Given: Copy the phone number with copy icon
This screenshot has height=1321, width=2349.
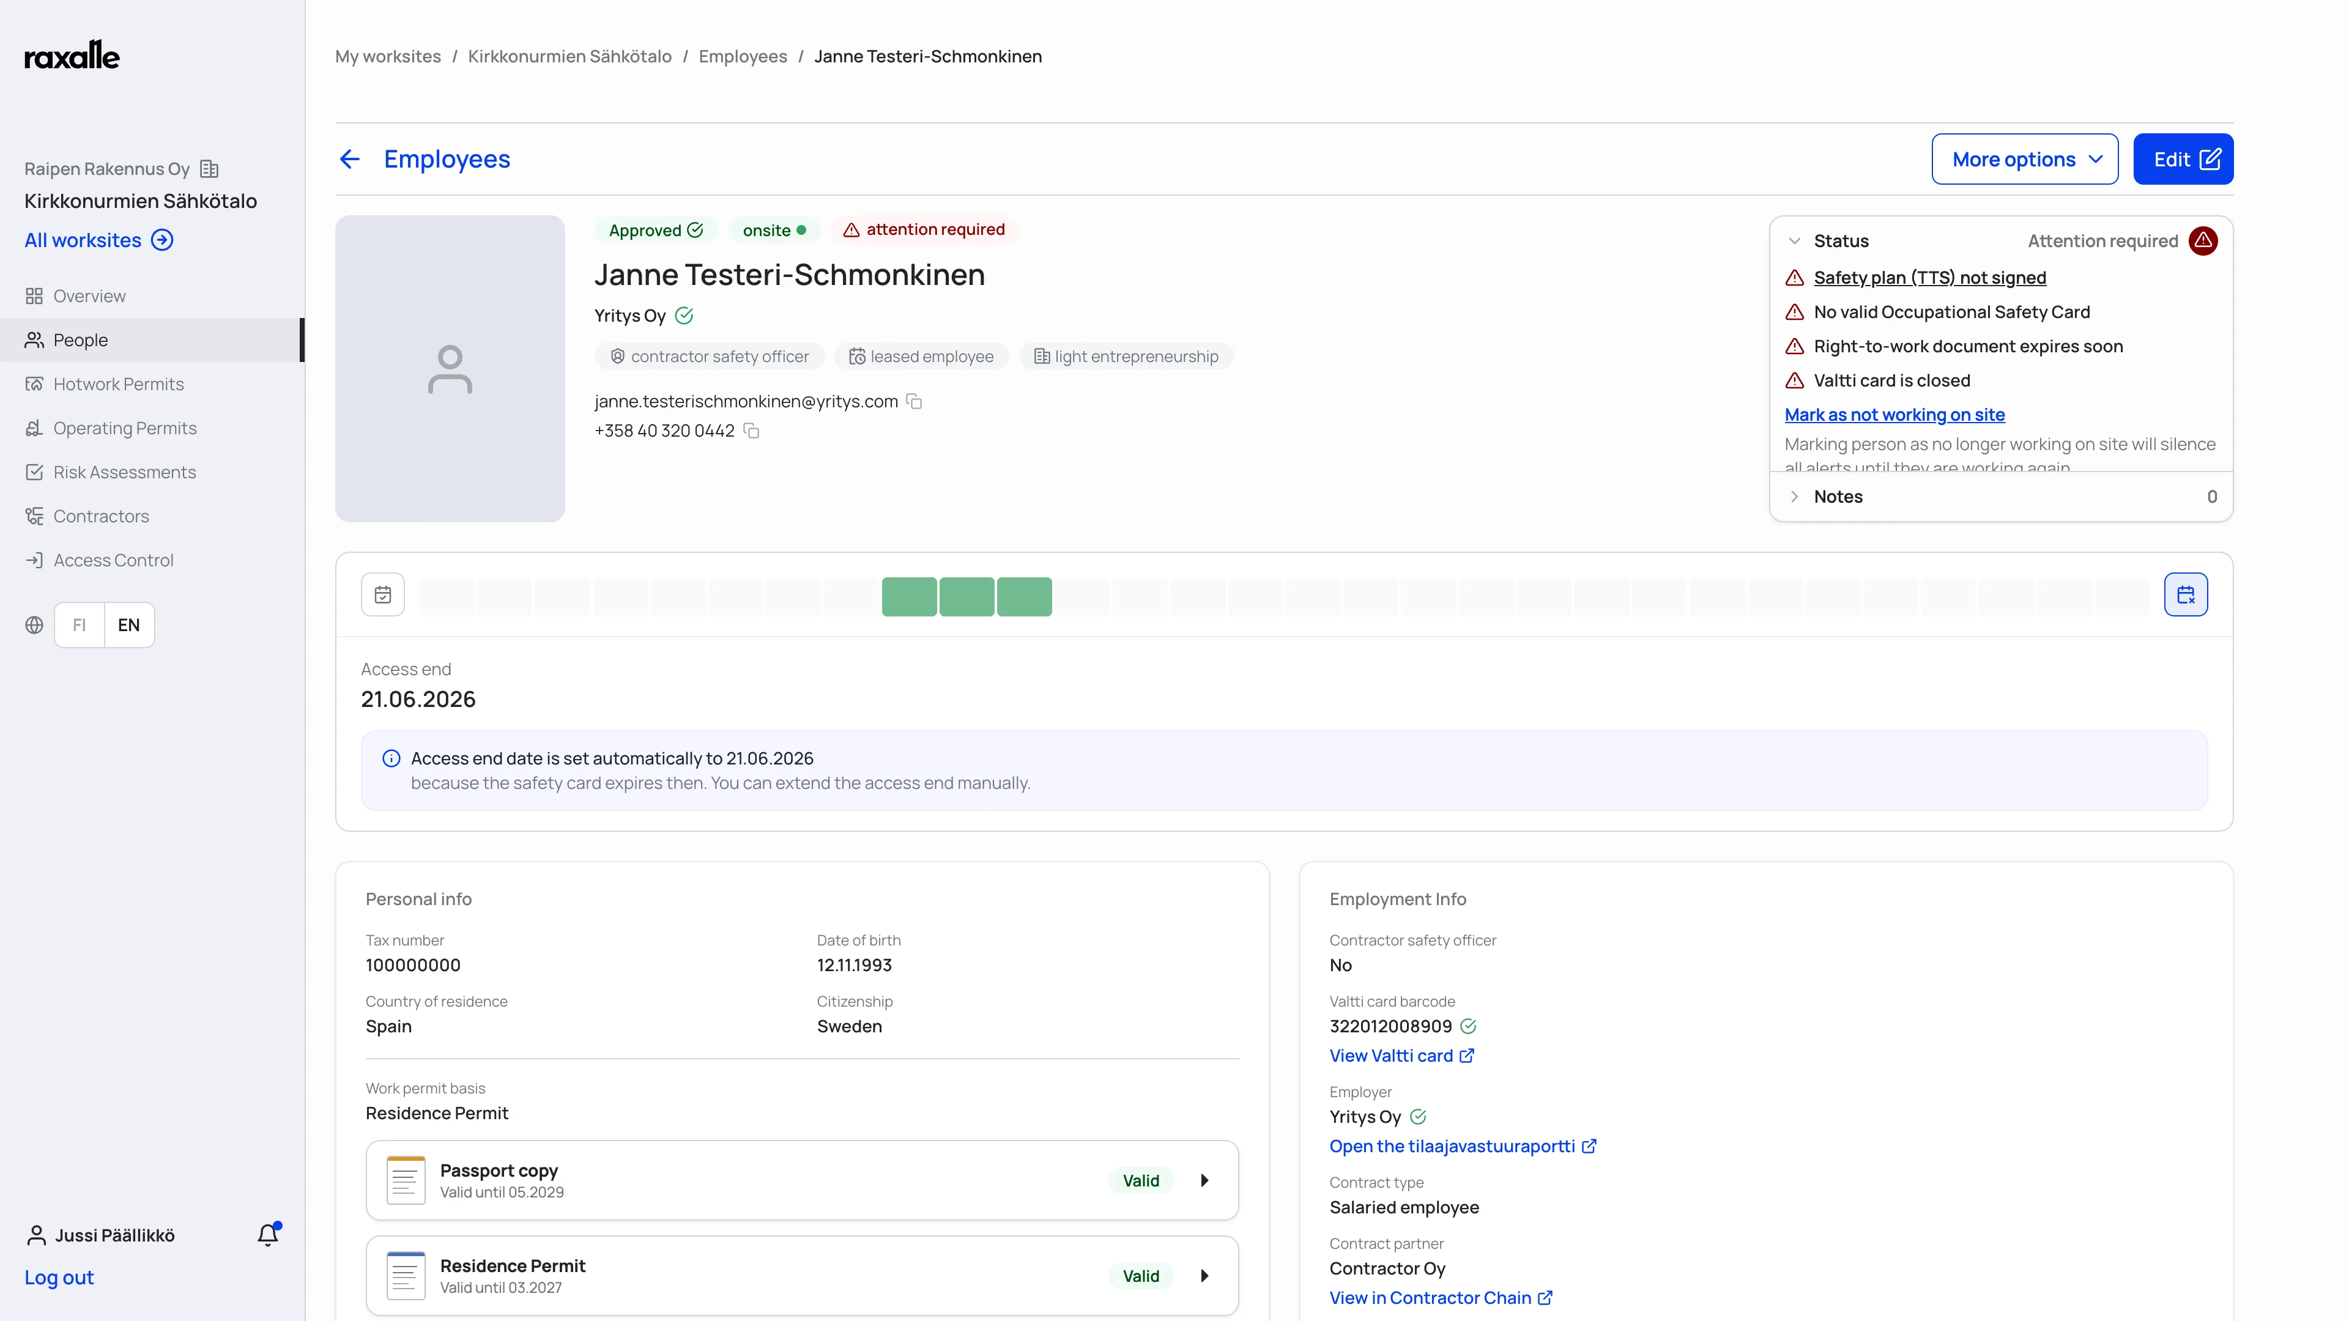Looking at the screenshot, I should [x=751, y=431].
